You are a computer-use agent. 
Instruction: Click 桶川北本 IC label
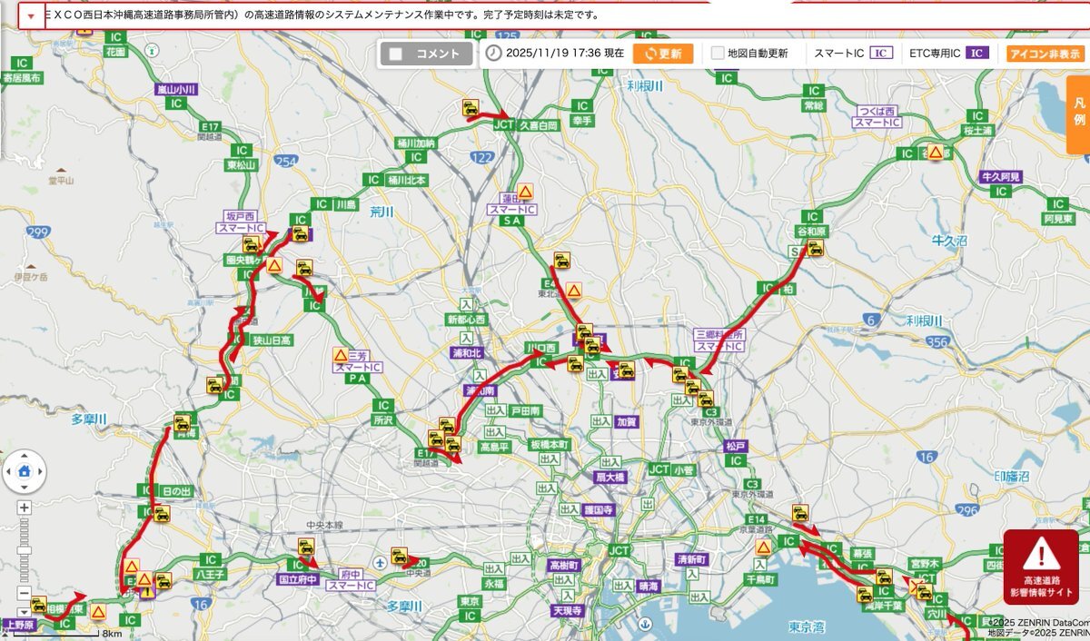click(406, 180)
